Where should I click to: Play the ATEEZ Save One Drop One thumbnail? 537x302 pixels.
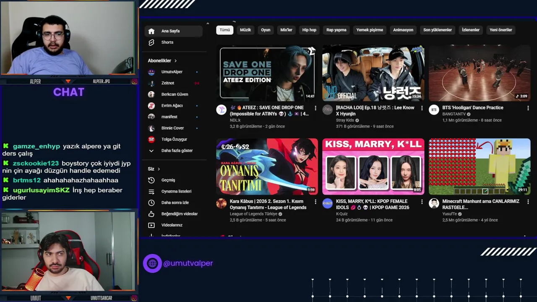pyautogui.click(x=267, y=73)
